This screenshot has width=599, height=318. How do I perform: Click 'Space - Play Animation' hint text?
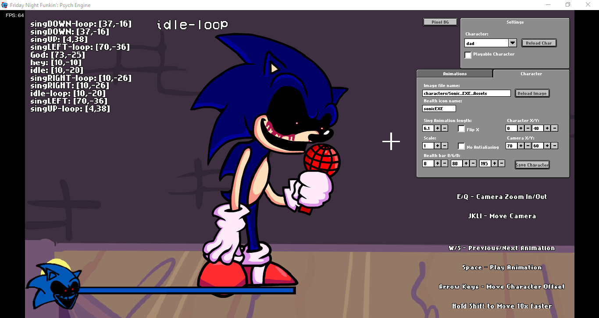pyautogui.click(x=502, y=267)
